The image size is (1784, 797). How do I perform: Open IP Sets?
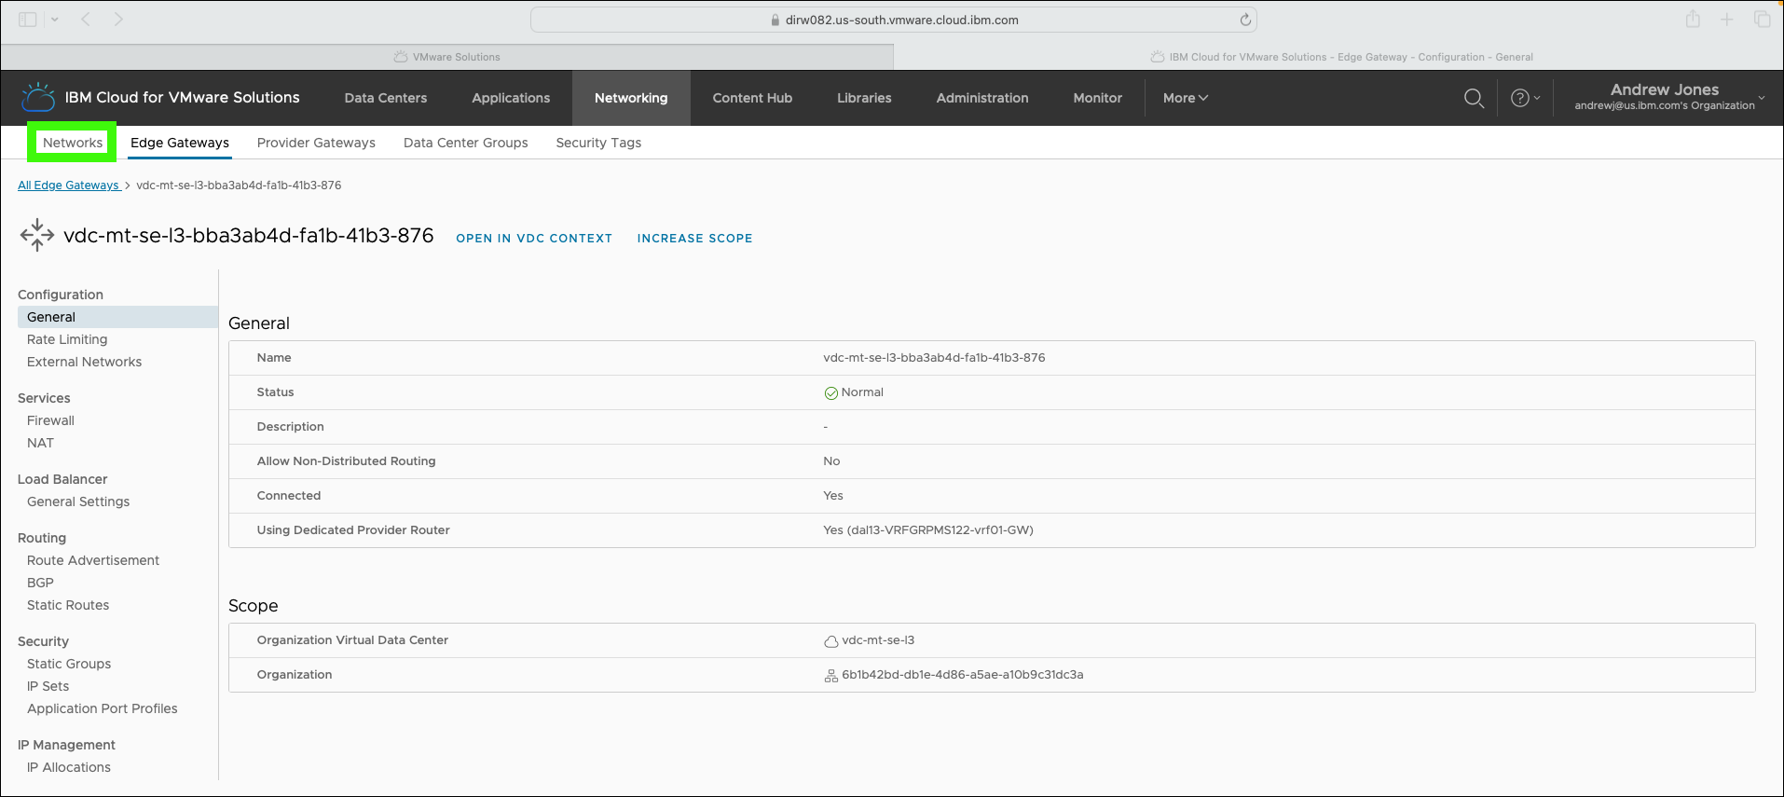[x=48, y=686]
